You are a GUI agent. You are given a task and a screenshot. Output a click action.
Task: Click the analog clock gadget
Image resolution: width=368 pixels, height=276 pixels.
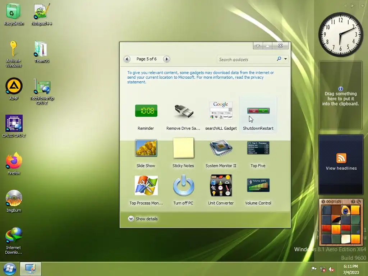click(341, 34)
